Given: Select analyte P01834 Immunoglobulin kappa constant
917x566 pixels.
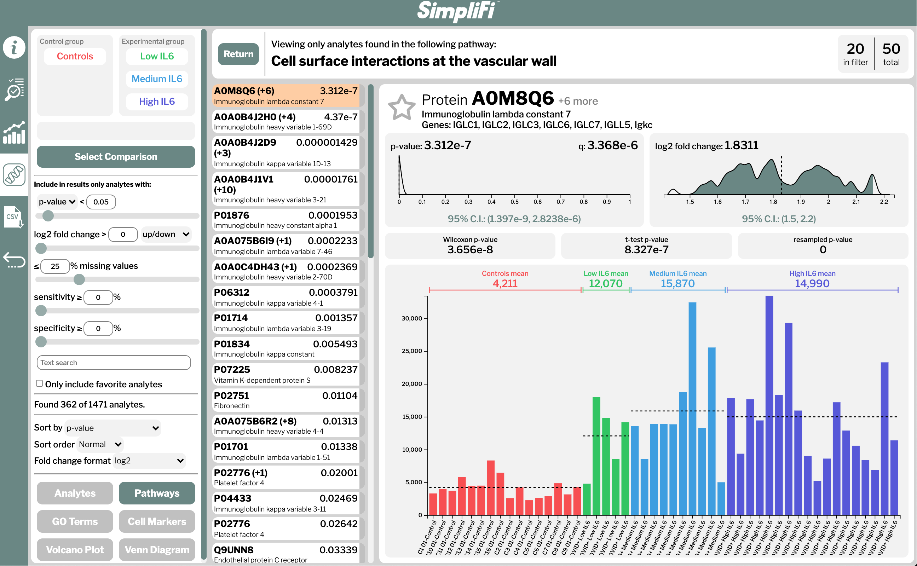Looking at the screenshot, I should point(286,348).
